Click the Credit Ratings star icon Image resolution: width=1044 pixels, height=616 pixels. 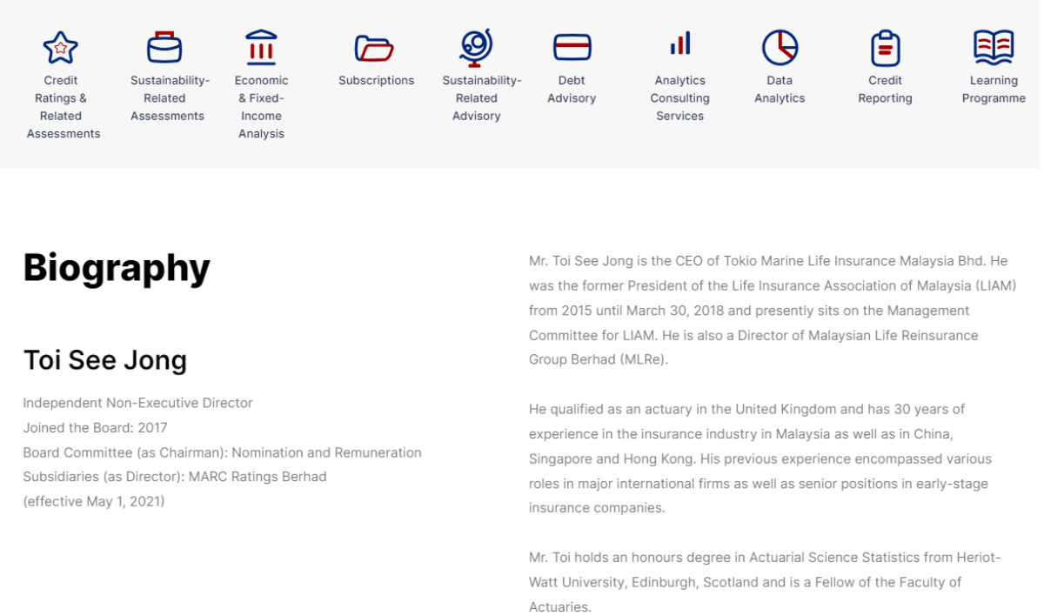click(61, 48)
